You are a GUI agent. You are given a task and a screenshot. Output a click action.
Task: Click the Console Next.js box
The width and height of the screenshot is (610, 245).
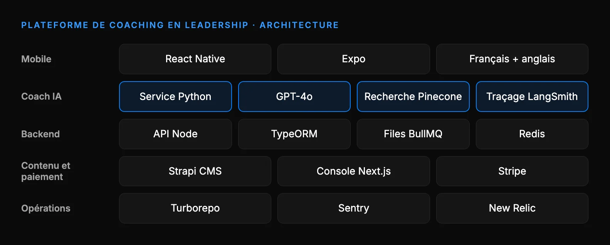coord(353,171)
